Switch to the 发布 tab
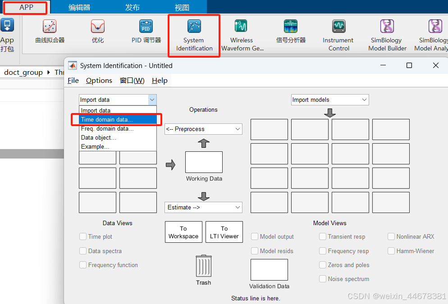Screen dimensions: 448x304 [133, 7]
